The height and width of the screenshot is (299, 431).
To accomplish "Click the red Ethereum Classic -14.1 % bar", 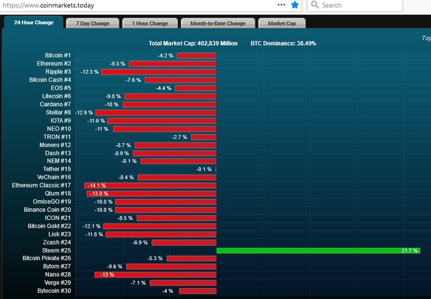I will (x=150, y=185).
